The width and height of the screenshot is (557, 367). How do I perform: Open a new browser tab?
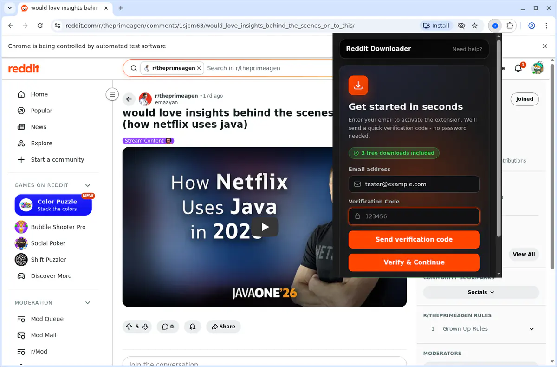pyautogui.click(x=121, y=8)
